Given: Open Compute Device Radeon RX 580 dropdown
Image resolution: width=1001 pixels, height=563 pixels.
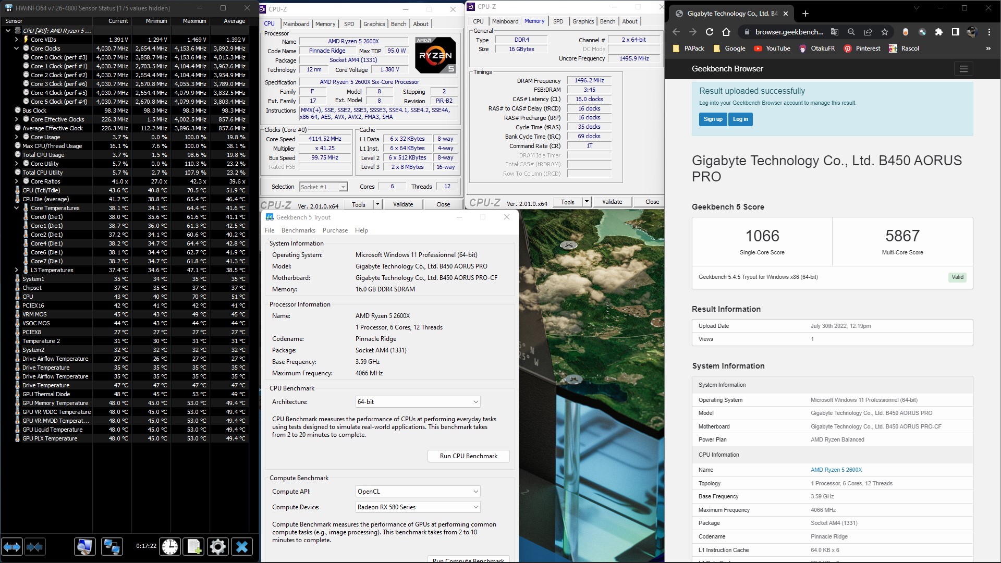Looking at the screenshot, I should click(418, 507).
